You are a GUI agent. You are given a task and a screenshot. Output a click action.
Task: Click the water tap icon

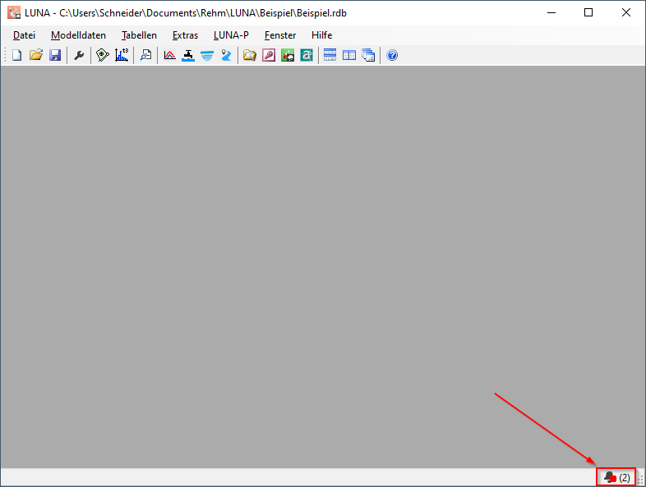pos(188,55)
